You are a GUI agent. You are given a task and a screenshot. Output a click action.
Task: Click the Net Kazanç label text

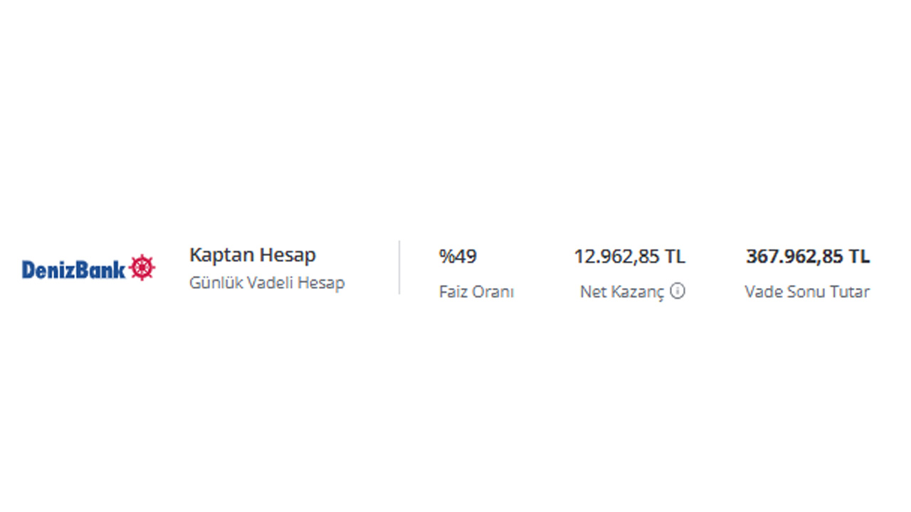coord(622,292)
